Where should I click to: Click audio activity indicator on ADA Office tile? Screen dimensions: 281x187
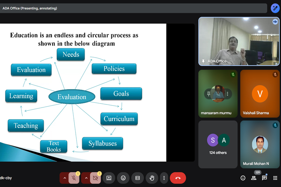tap(275, 22)
